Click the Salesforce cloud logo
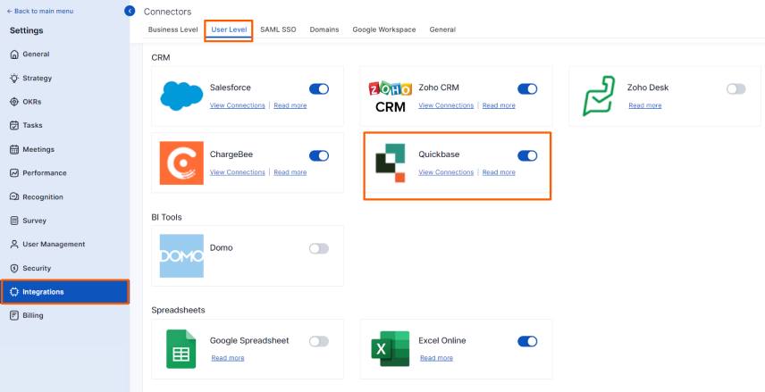765x392 pixels. click(x=181, y=96)
